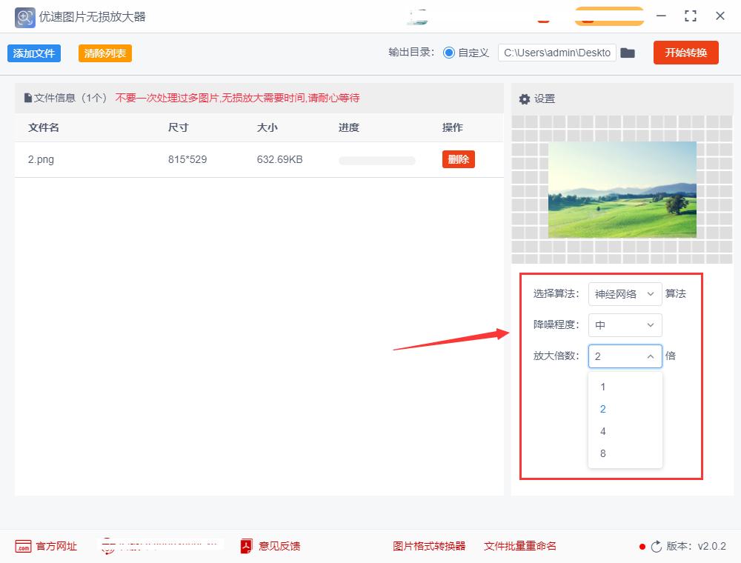
Task: Collapse the 放大倍数 magnification dropdown
Action: [x=651, y=356]
